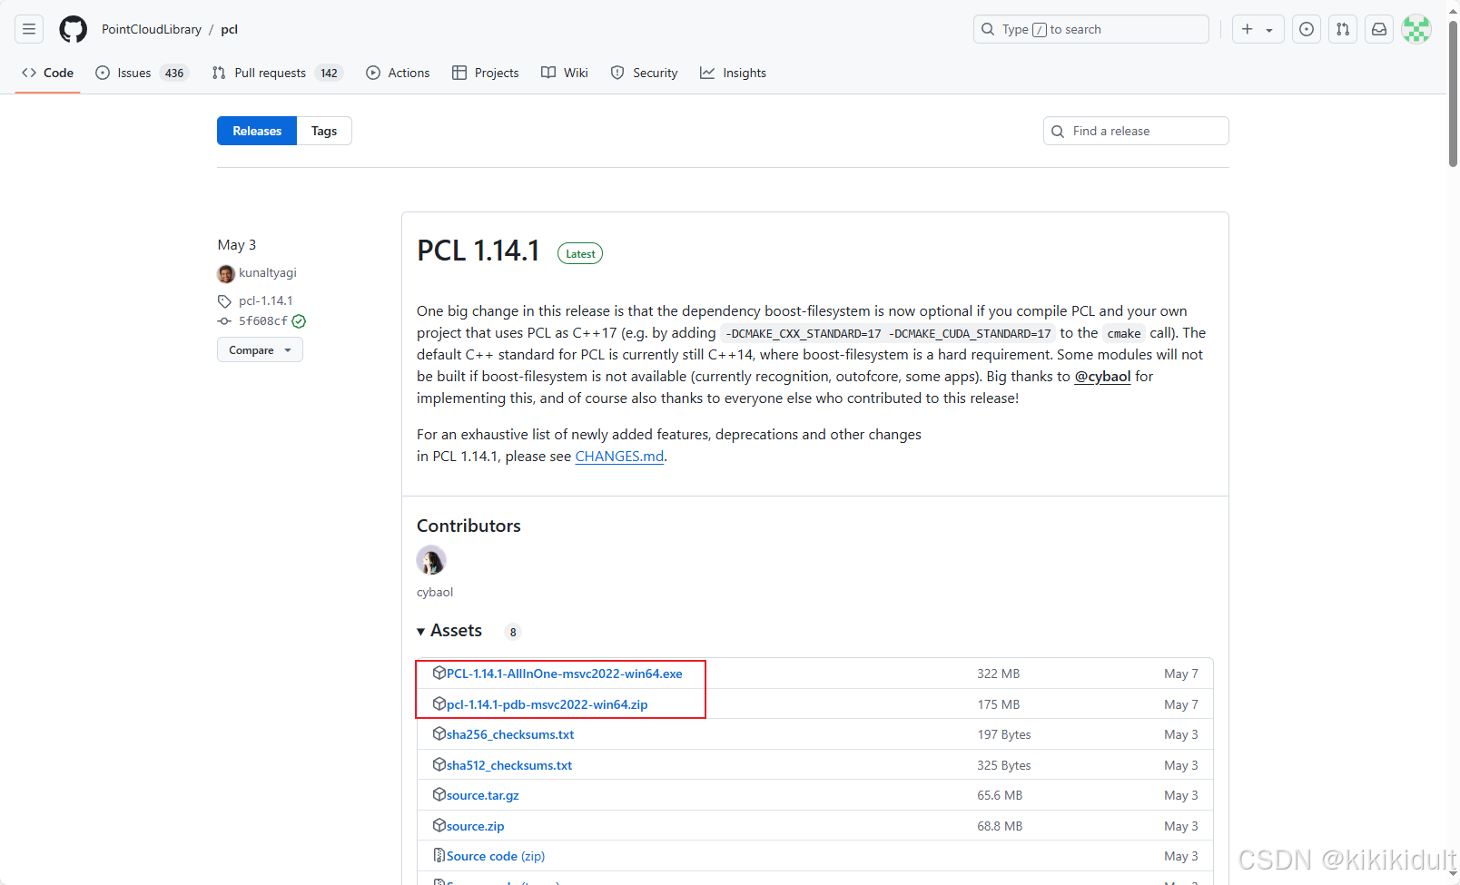Open the CHANGES.md link
The width and height of the screenshot is (1460, 885).
[619, 456]
